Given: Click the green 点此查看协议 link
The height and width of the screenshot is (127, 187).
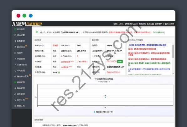Looking at the screenshot, I should pyautogui.click(x=159, y=32).
